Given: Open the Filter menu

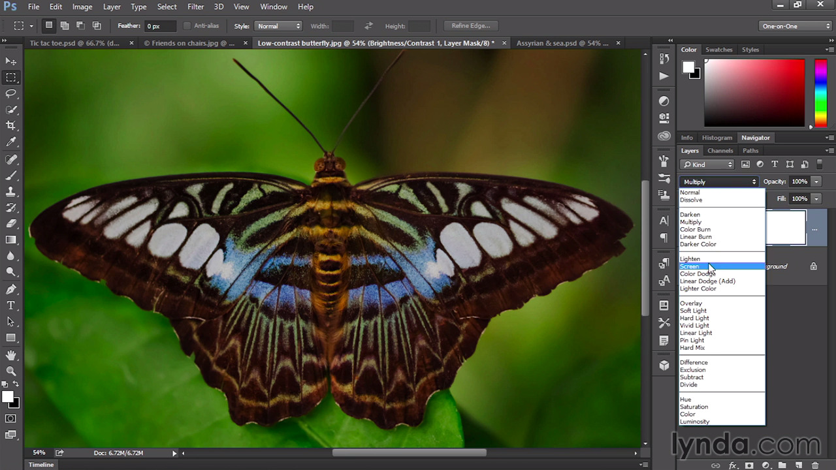Looking at the screenshot, I should pyautogui.click(x=195, y=7).
